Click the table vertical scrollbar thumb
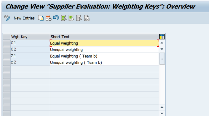 (x=162, y=59)
